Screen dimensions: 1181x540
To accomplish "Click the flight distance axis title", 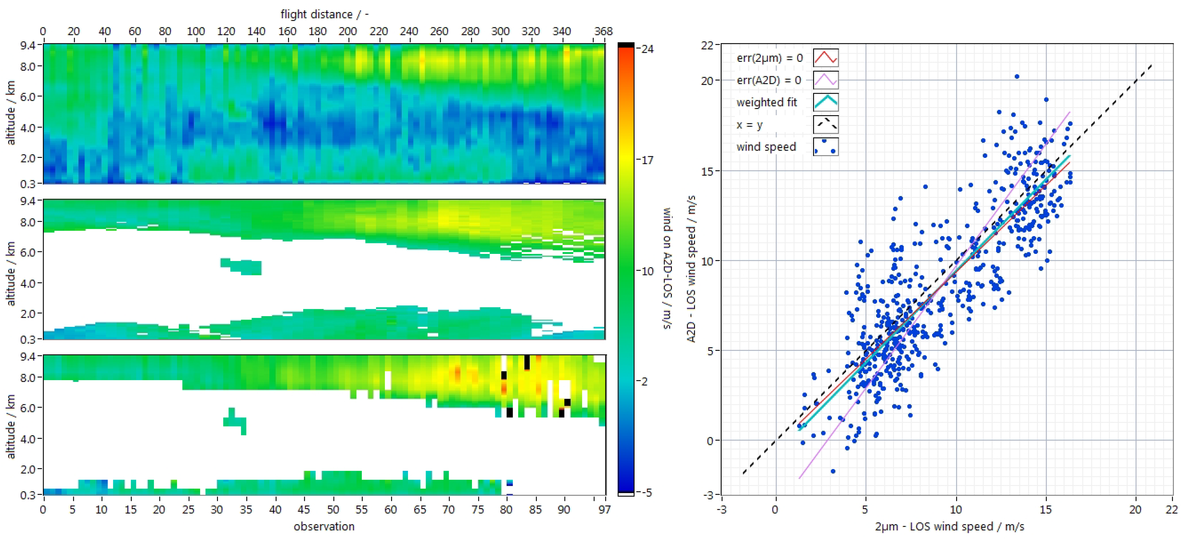I will pos(324,14).
